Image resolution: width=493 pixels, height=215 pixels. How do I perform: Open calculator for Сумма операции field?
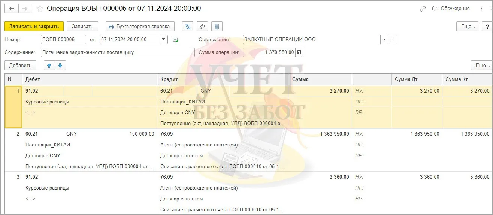(299, 52)
